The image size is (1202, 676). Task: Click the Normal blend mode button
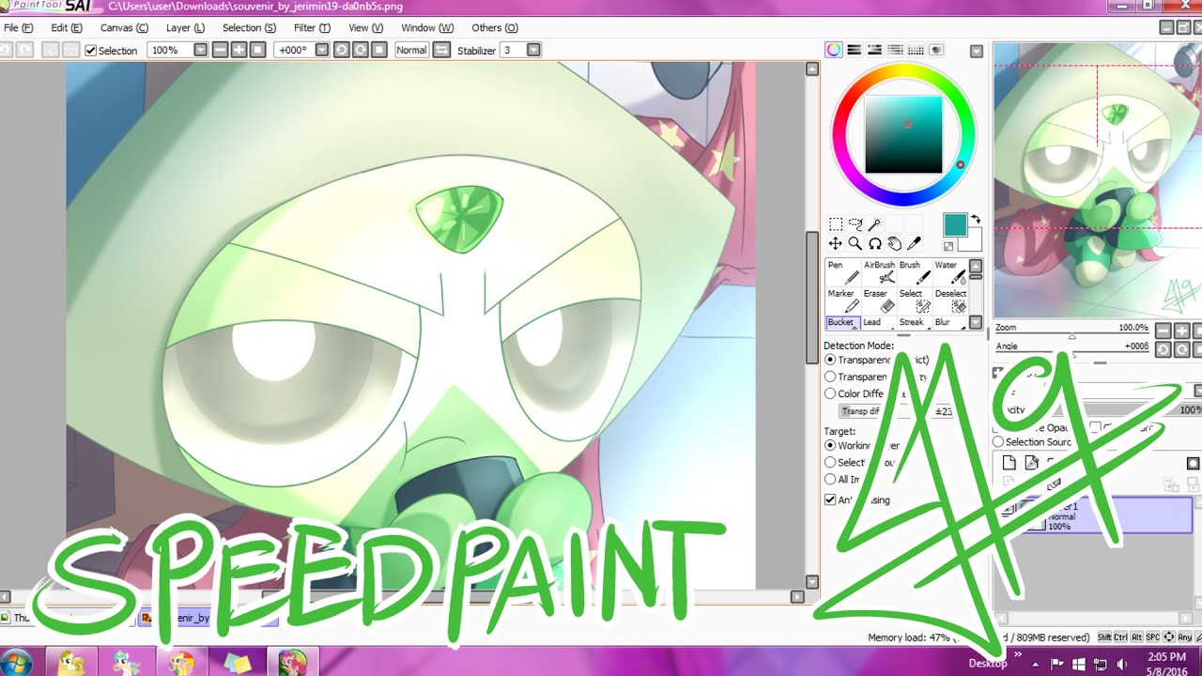[411, 50]
